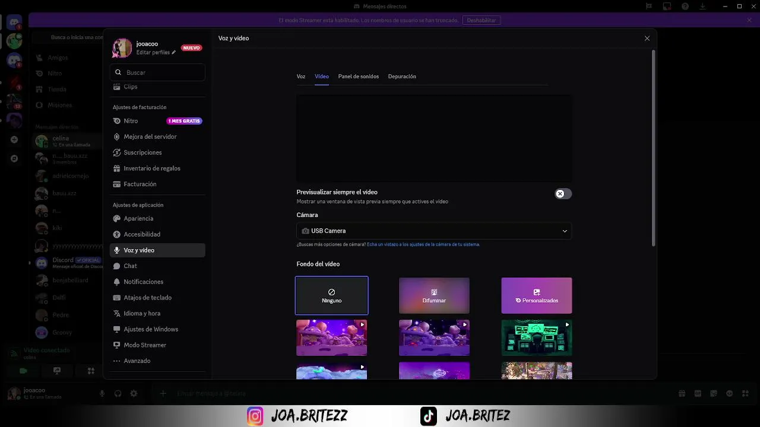Open Avanzado settings section
The image size is (760, 427).
click(x=157, y=361)
